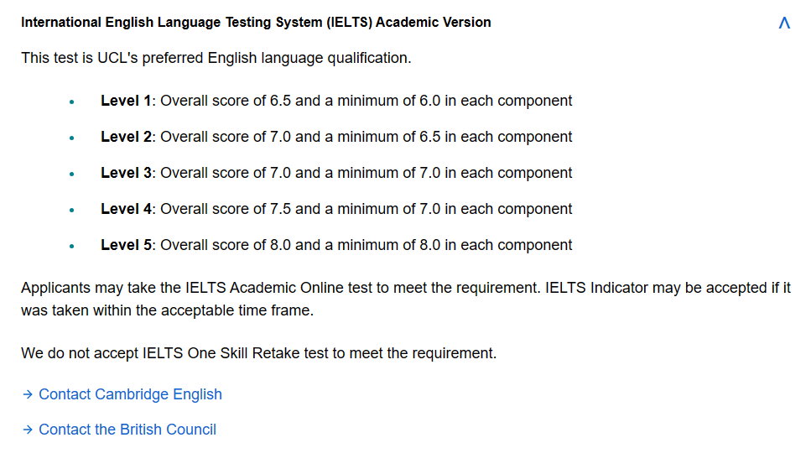Click the bold Level 2 label
The height and width of the screenshot is (469, 811).
pyautogui.click(x=126, y=137)
